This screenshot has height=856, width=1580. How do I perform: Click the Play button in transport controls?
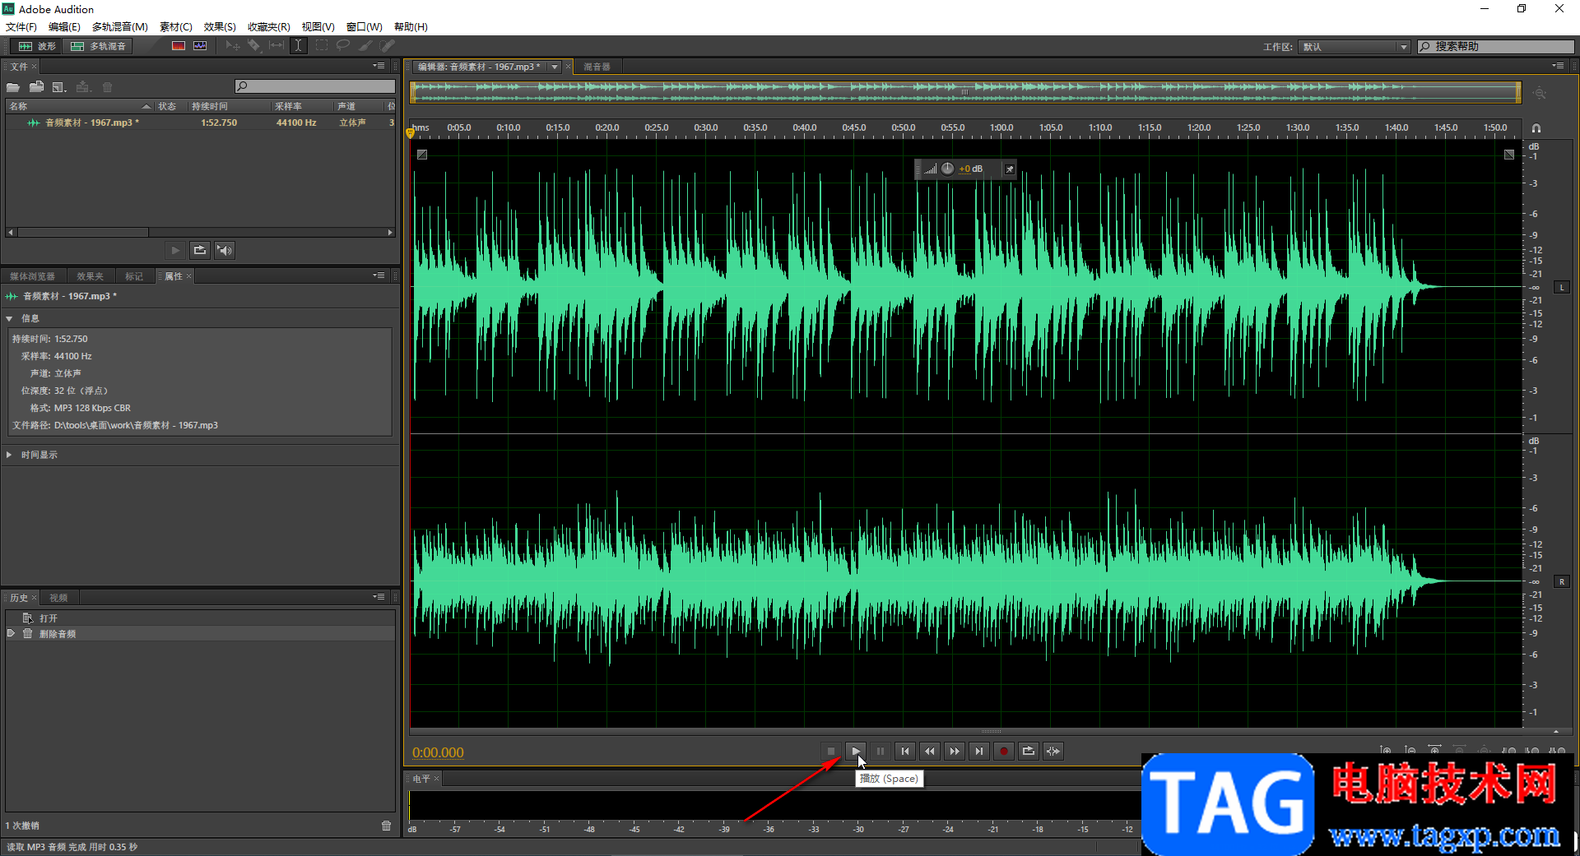point(856,751)
